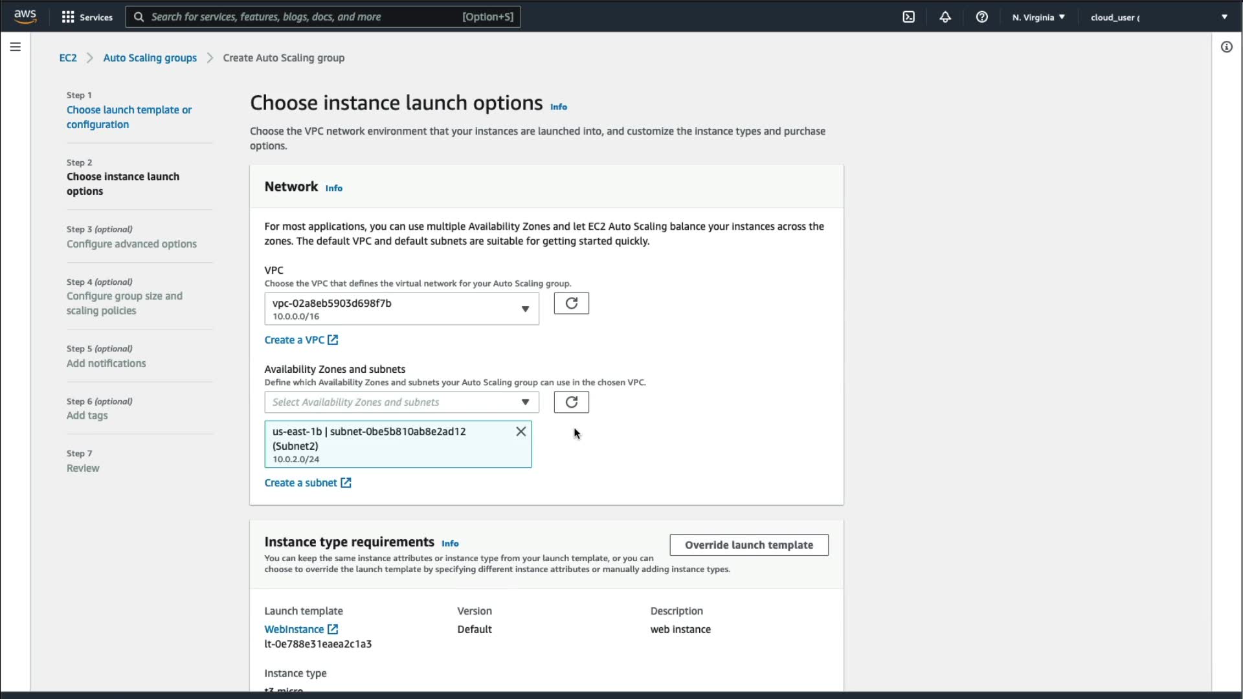This screenshot has height=699, width=1243.
Task: Open Select Availability Zones and subnets dropdown
Action: (x=401, y=403)
